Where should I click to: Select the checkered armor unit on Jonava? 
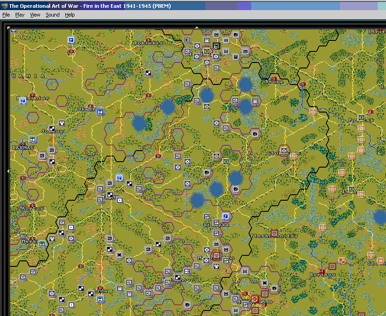click(x=52, y=129)
